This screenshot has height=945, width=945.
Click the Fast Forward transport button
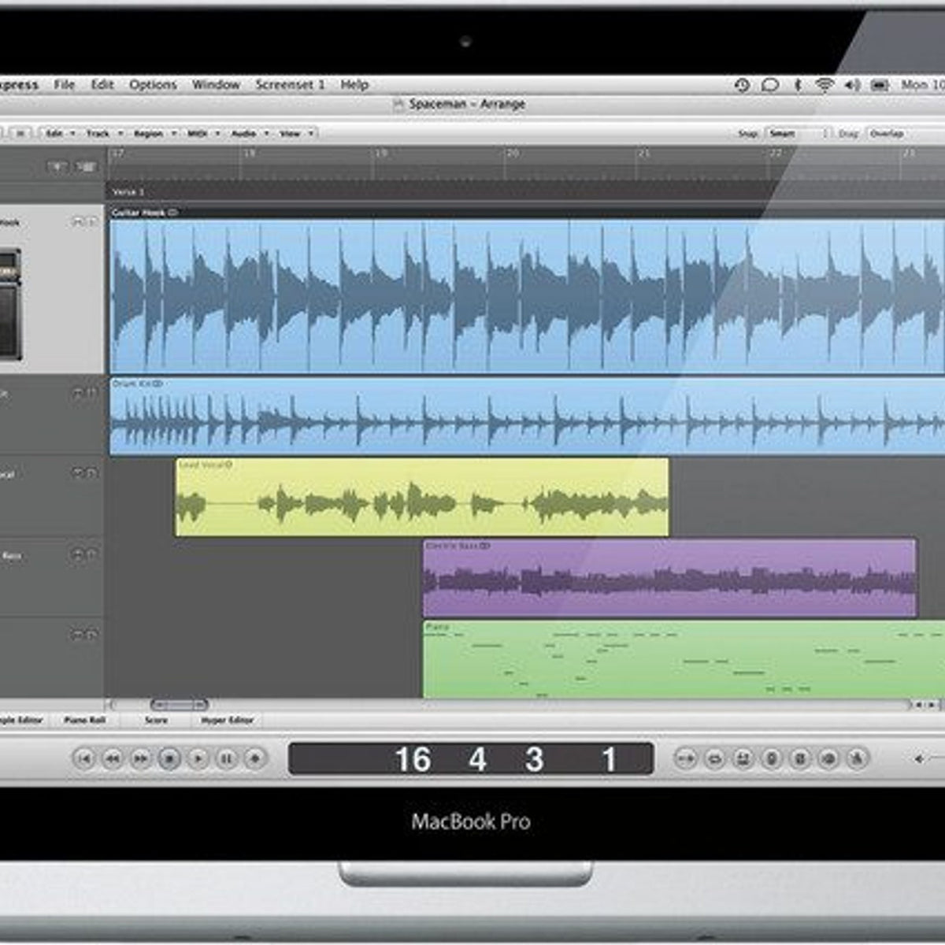[x=141, y=758]
